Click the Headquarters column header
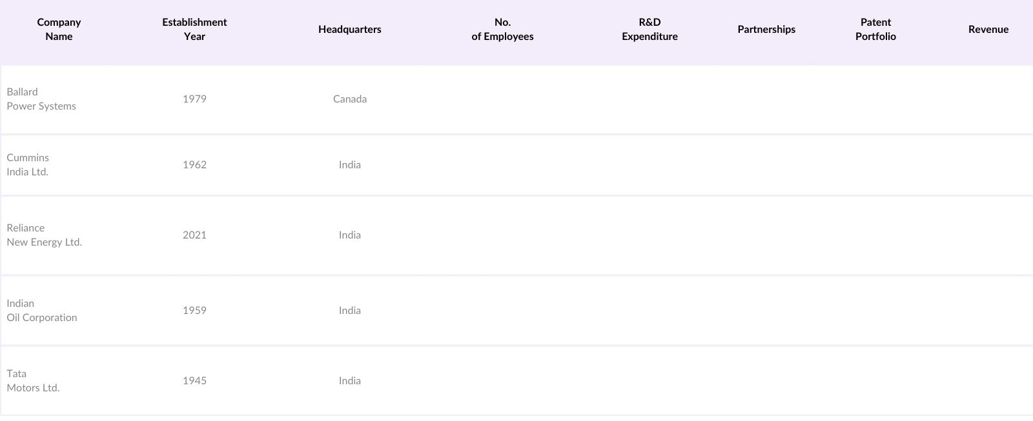Viewport: 1033px width, 421px height. pos(349,29)
